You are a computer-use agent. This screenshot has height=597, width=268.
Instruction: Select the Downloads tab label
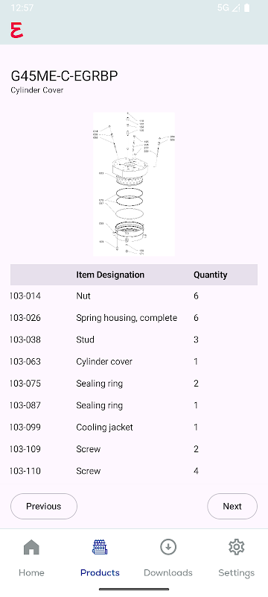coord(167,573)
